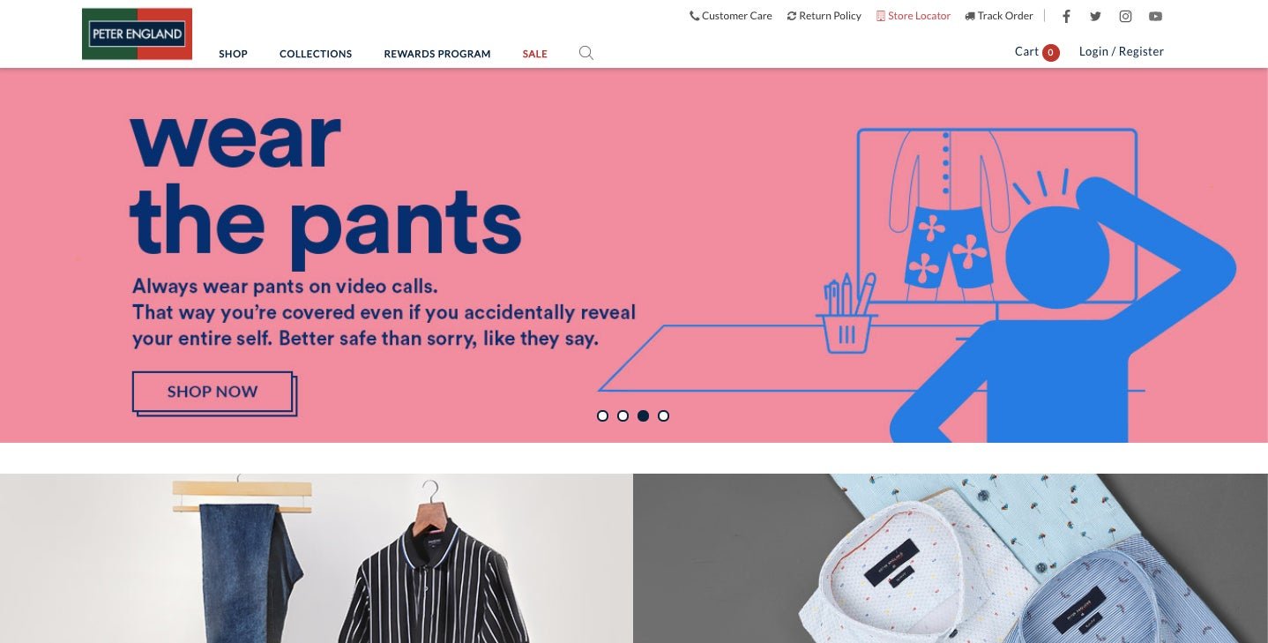Select the fourth carousel slide dot
Image resolution: width=1268 pixels, height=643 pixels.
[x=663, y=415]
